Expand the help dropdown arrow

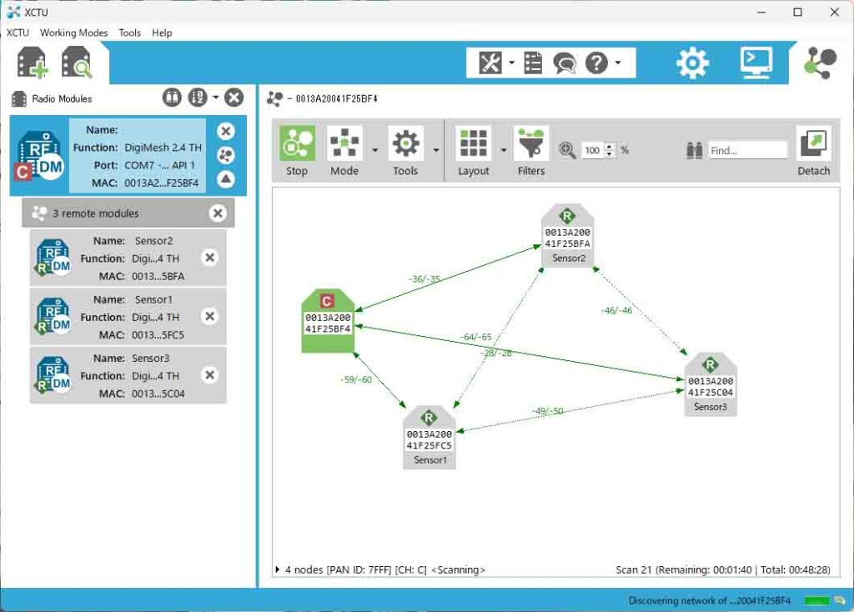tap(618, 63)
